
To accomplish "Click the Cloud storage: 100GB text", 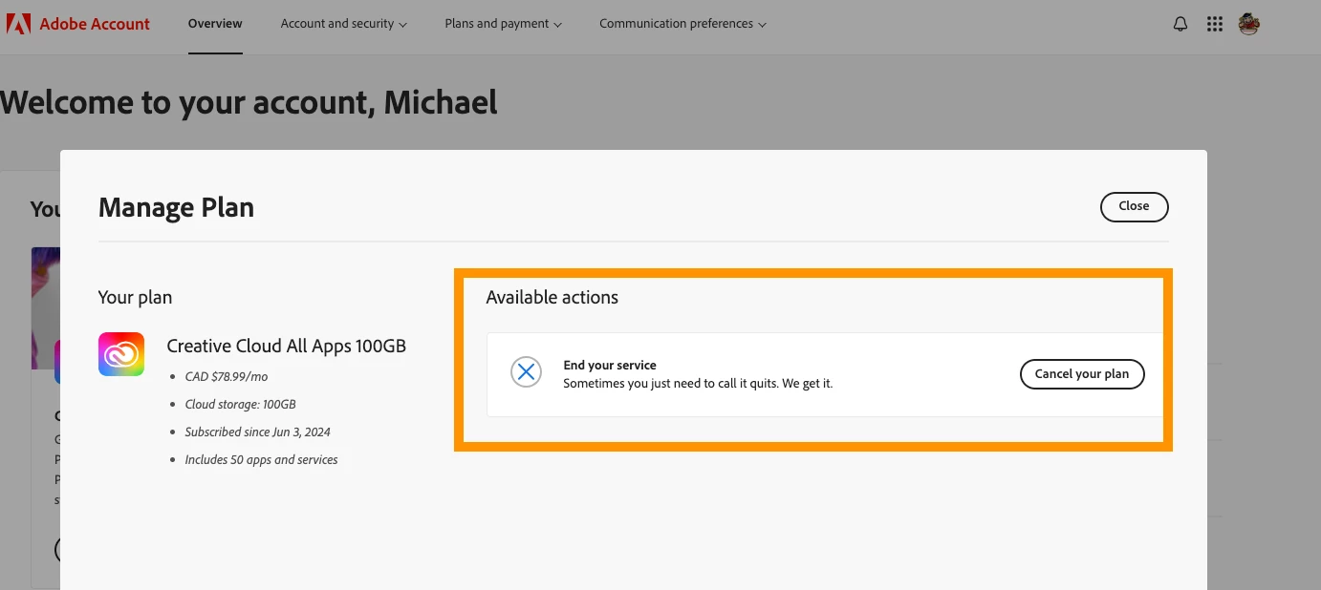I will [x=240, y=405].
